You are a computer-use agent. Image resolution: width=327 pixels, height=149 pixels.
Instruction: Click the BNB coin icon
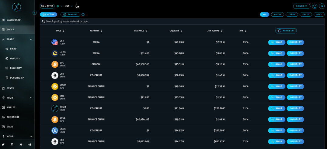point(55,97)
